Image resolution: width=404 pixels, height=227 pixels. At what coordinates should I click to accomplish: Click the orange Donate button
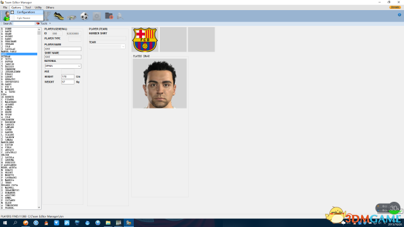pos(395,7)
